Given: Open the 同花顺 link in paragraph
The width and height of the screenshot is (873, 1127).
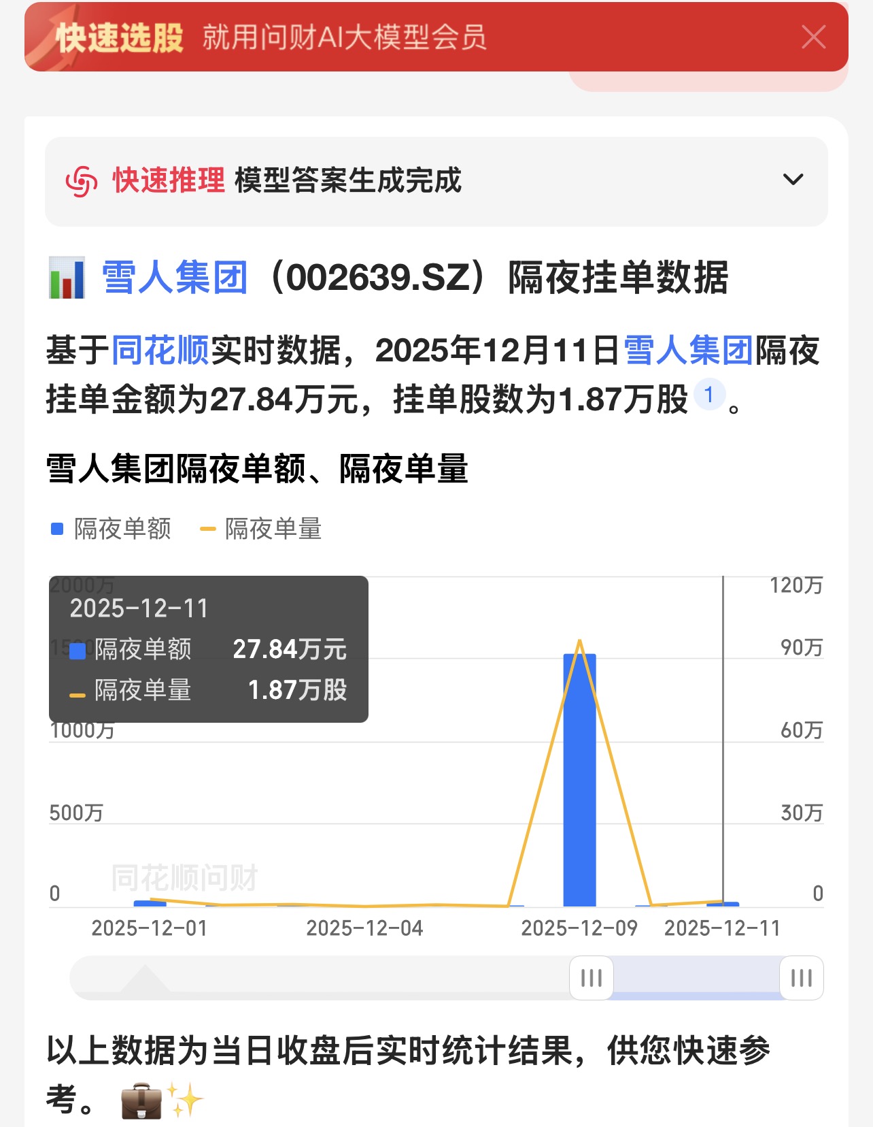Looking at the screenshot, I should pyautogui.click(x=160, y=350).
